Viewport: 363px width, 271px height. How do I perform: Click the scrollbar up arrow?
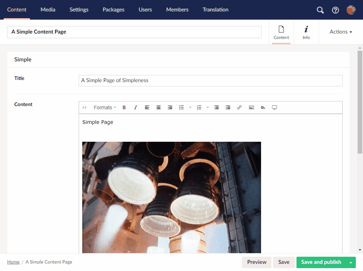360,48
